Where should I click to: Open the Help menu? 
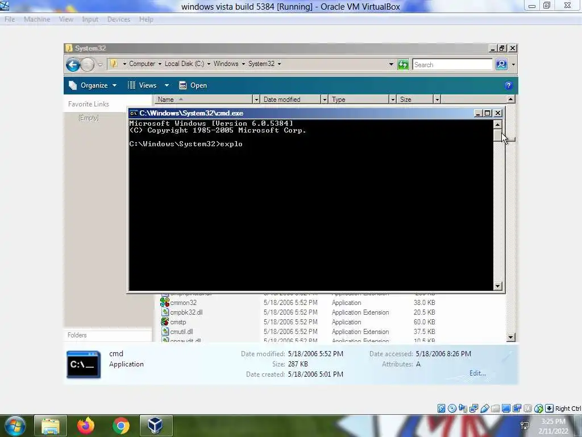click(146, 19)
